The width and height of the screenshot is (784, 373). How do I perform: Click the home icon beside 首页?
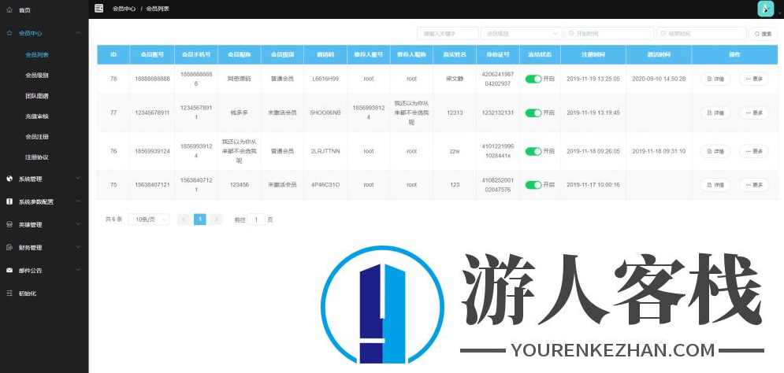pos(9,9)
